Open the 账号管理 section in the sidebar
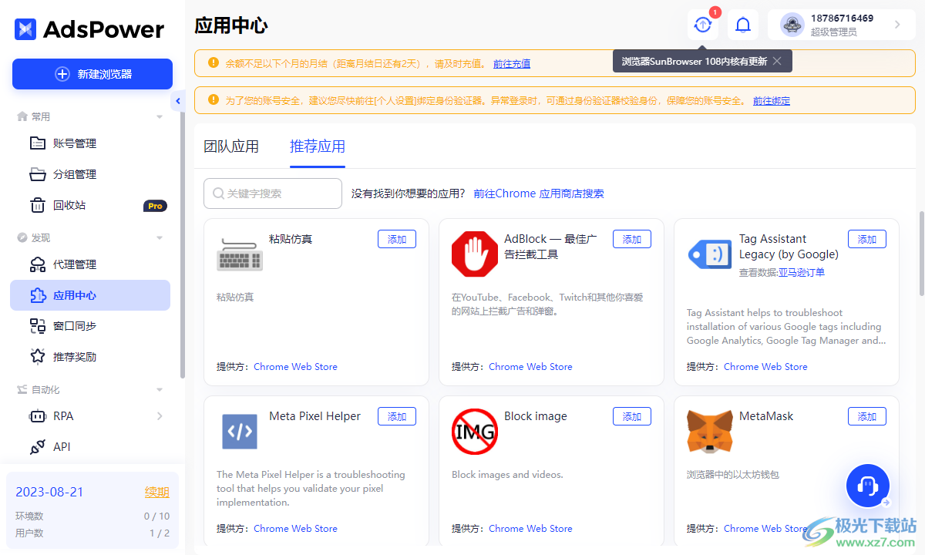This screenshot has width=925, height=555. click(x=68, y=143)
